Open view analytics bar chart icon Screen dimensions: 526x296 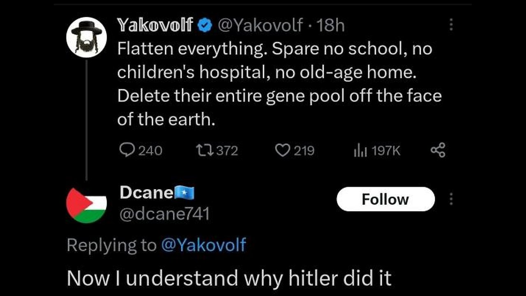(360, 151)
